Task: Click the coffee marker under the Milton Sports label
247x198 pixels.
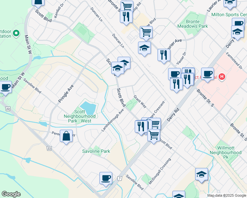Action: [238, 22]
